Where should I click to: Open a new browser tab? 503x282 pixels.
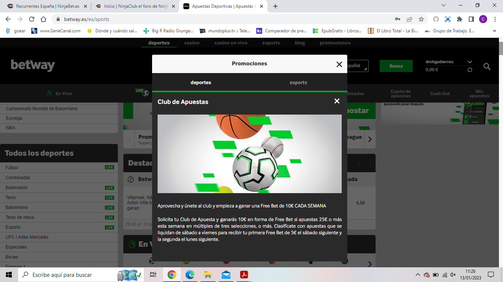(x=275, y=6)
